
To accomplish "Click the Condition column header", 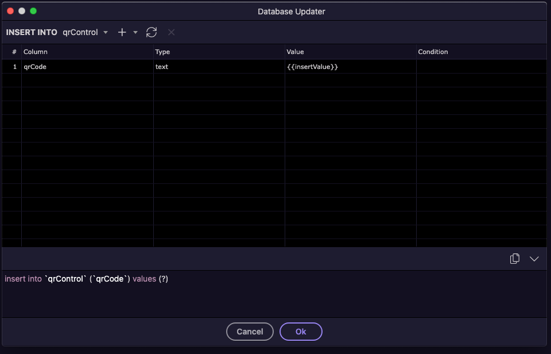I will coord(433,52).
